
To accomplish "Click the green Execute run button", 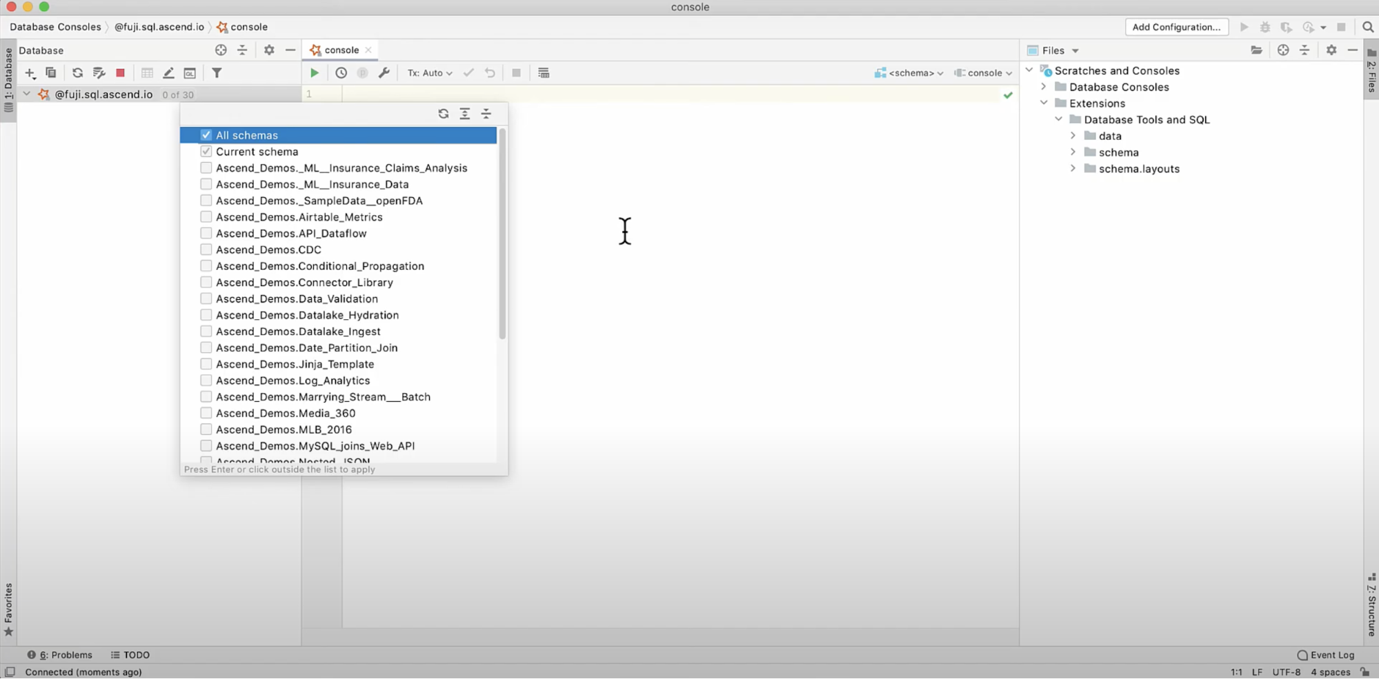I will pyautogui.click(x=315, y=73).
